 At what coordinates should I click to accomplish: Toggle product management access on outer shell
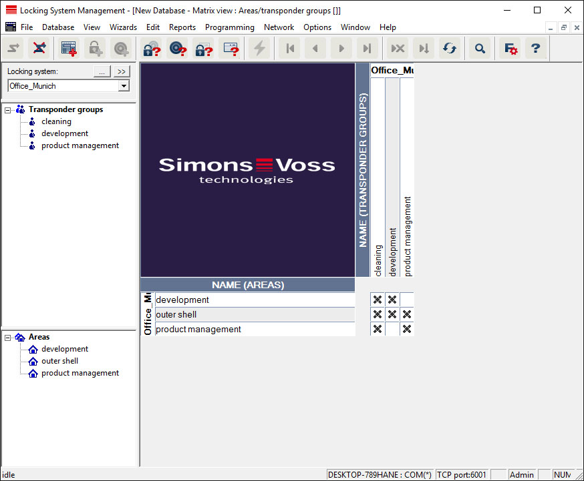tap(407, 315)
